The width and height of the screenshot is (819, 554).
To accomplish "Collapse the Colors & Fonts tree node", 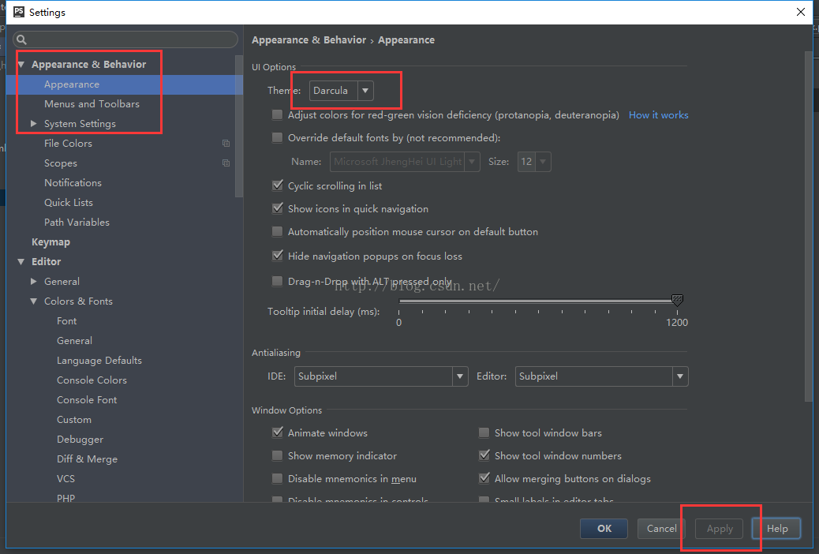I will click(33, 301).
